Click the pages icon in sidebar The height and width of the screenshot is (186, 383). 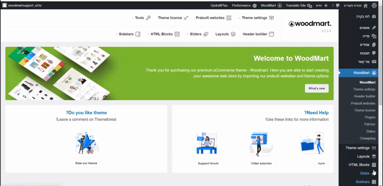374,45
